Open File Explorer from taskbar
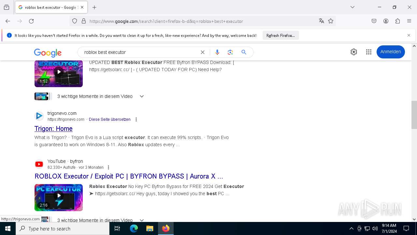417x235 pixels. click(150, 228)
